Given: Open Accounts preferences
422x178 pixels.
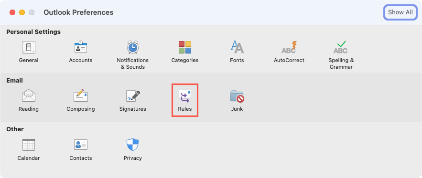Looking at the screenshot, I should [x=81, y=52].
